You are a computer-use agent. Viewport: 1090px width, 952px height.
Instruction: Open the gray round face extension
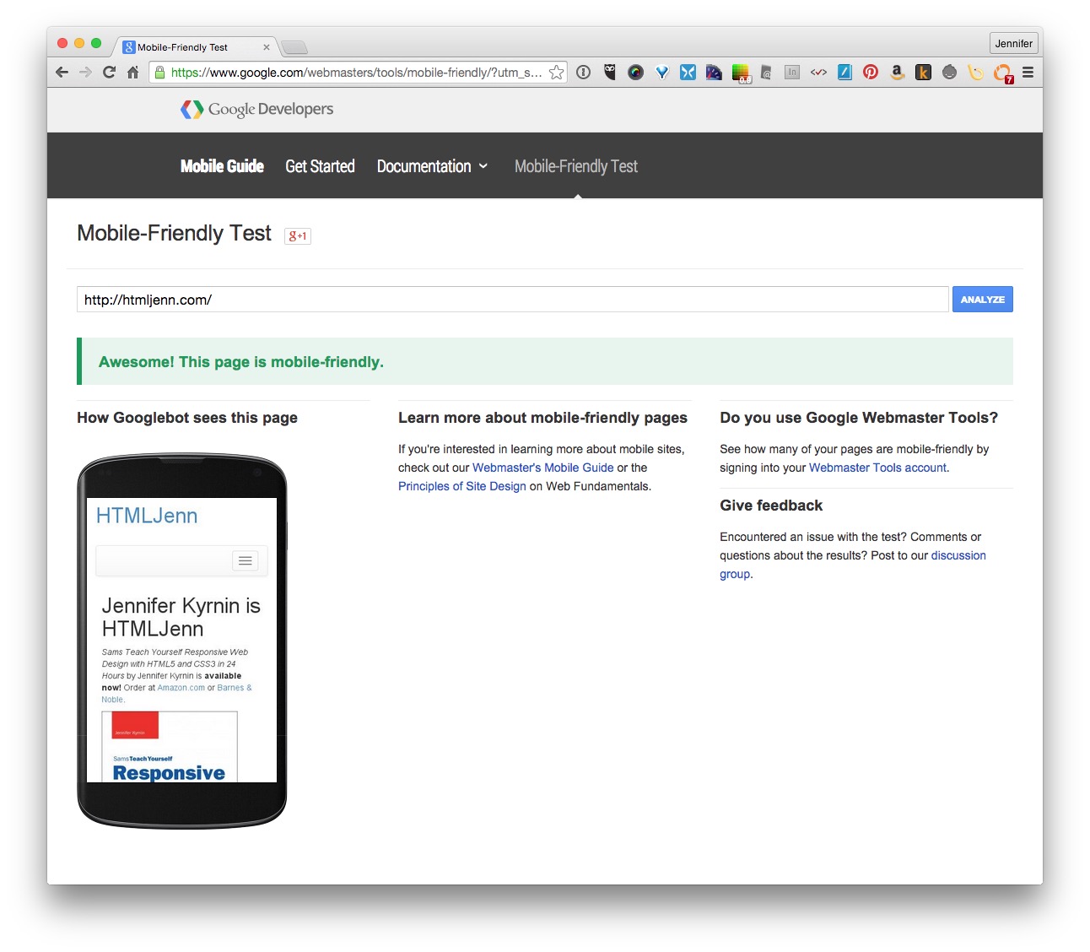coord(949,73)
